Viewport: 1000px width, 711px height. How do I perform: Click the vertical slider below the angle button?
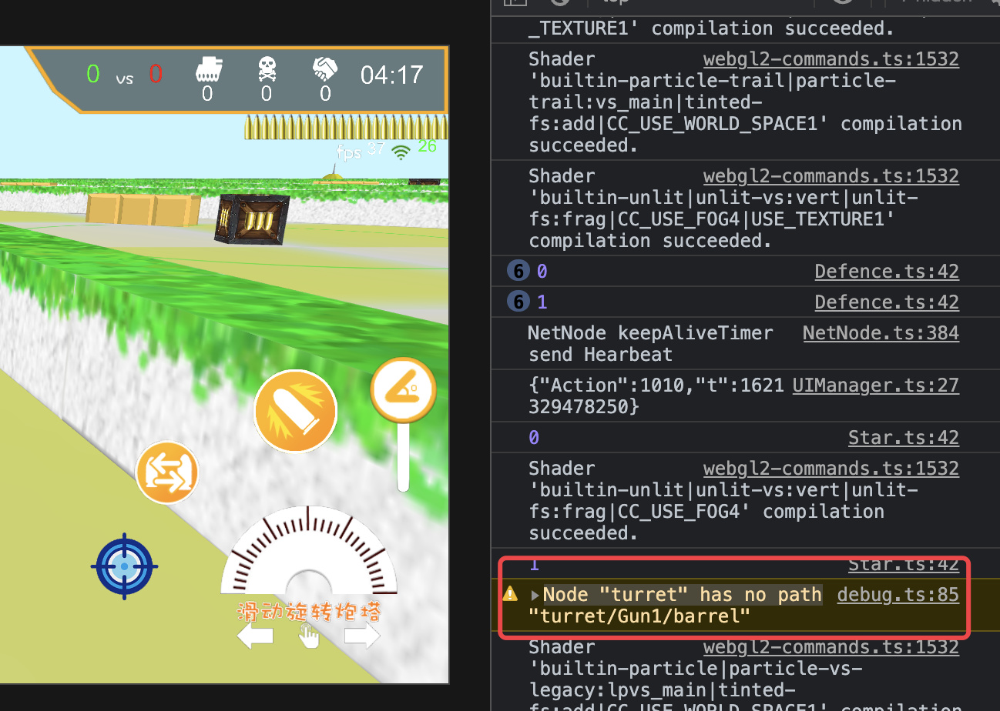(403, 457)
